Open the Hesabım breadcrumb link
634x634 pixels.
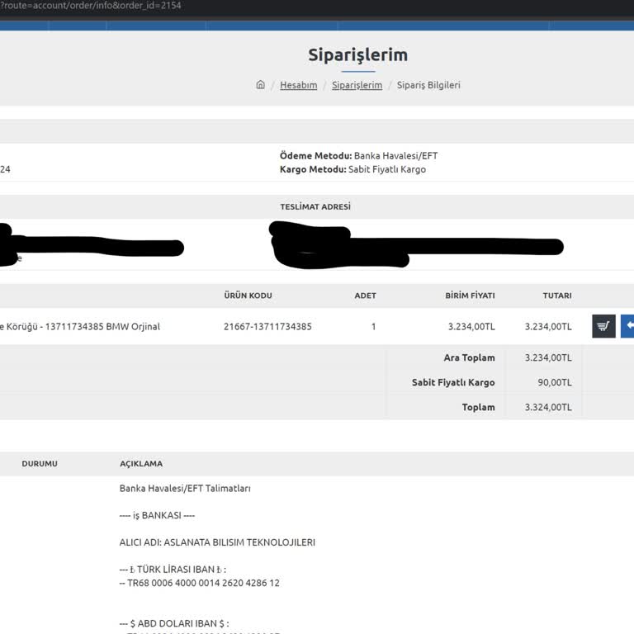(298, 85)
